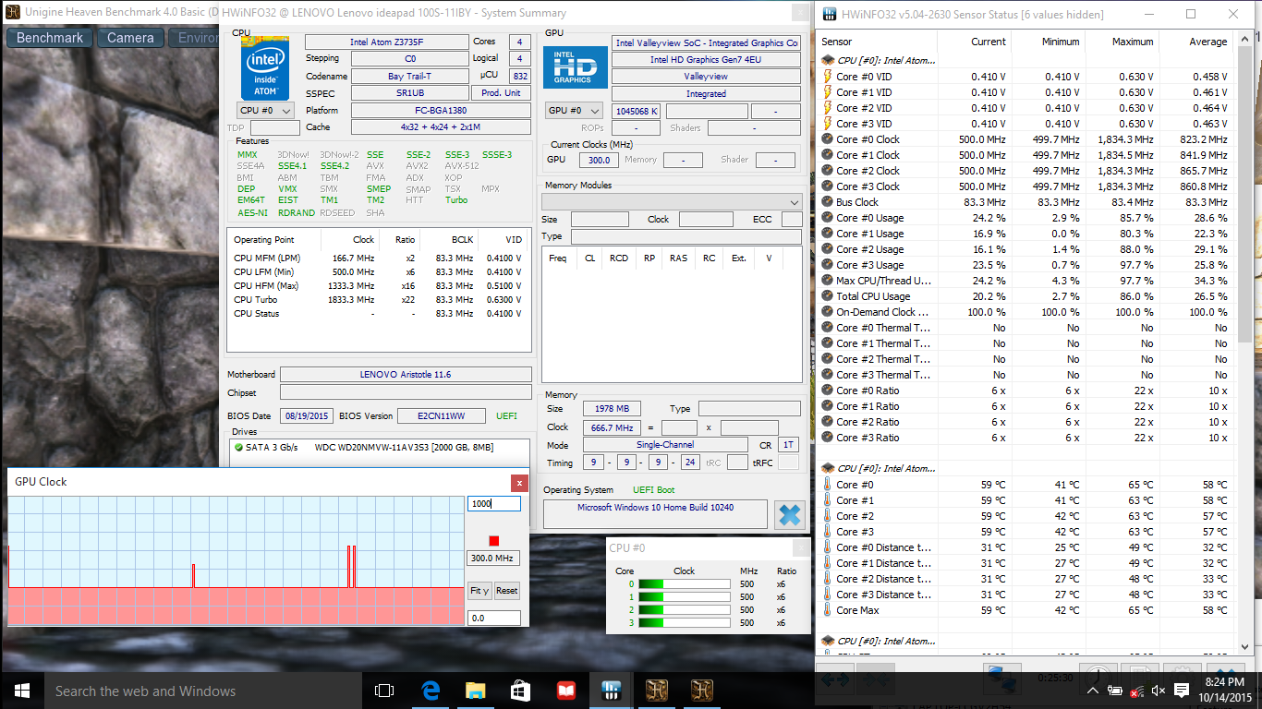
Task: Click the Bay Trail-T codename field
Action: (x=409, y=77)
